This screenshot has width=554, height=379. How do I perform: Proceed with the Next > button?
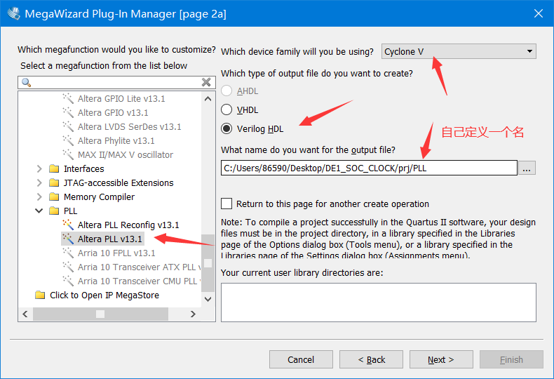tap(441, 359)
